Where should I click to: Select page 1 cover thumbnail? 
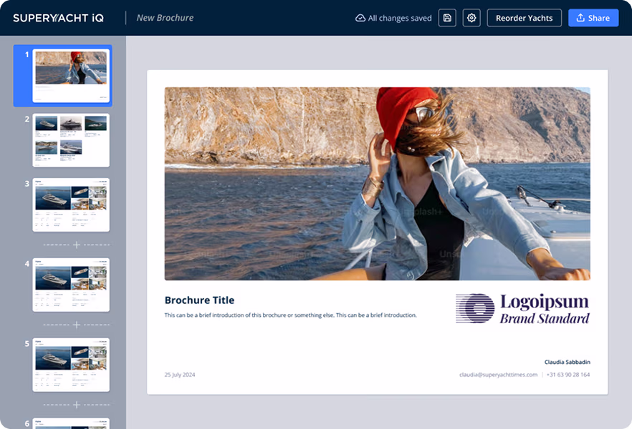tap(70, 75)
